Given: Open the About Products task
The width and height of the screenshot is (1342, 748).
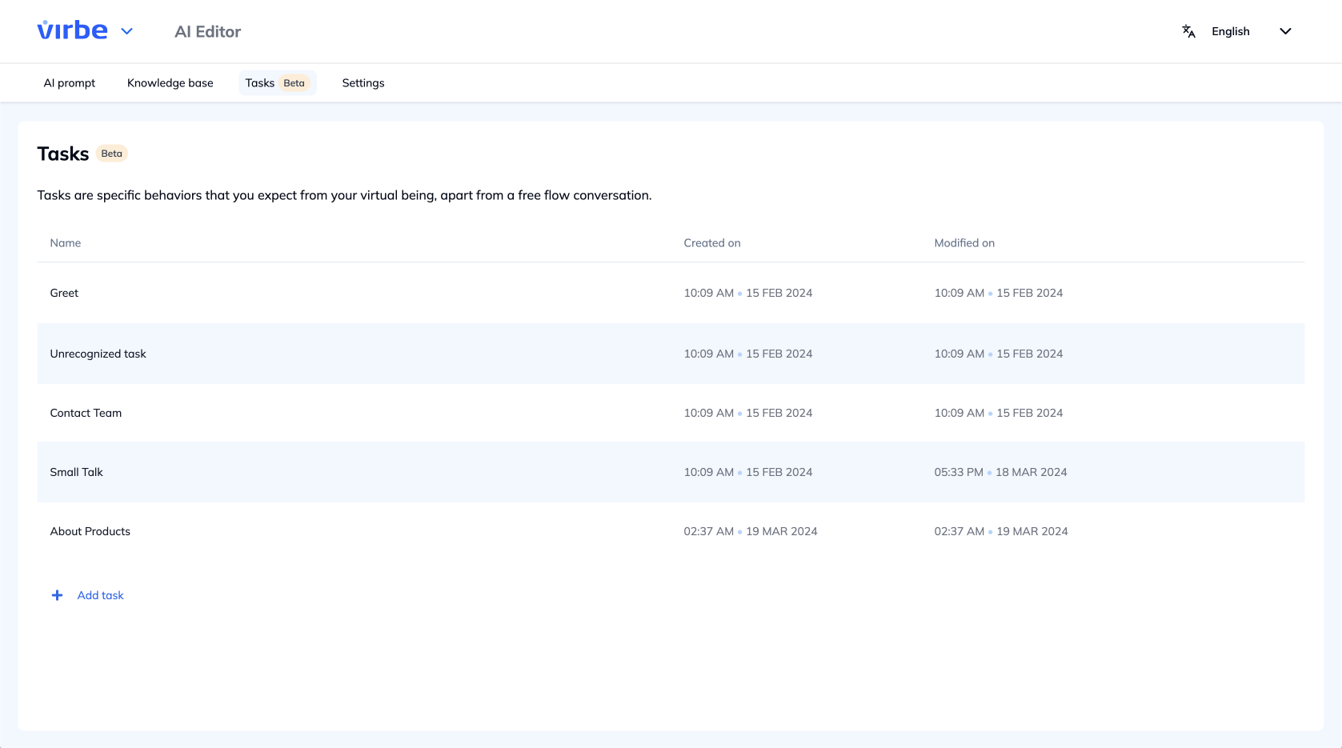Looking at the screenshot, I should click(x=90, y=531).
